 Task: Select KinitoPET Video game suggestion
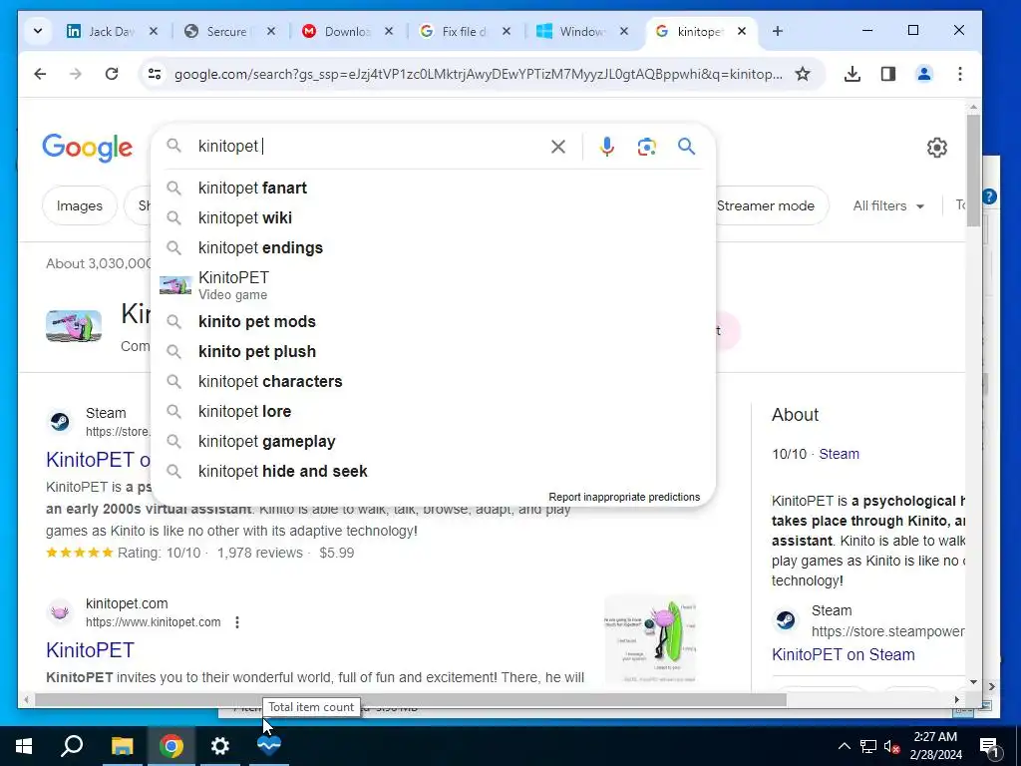(433, 285)
